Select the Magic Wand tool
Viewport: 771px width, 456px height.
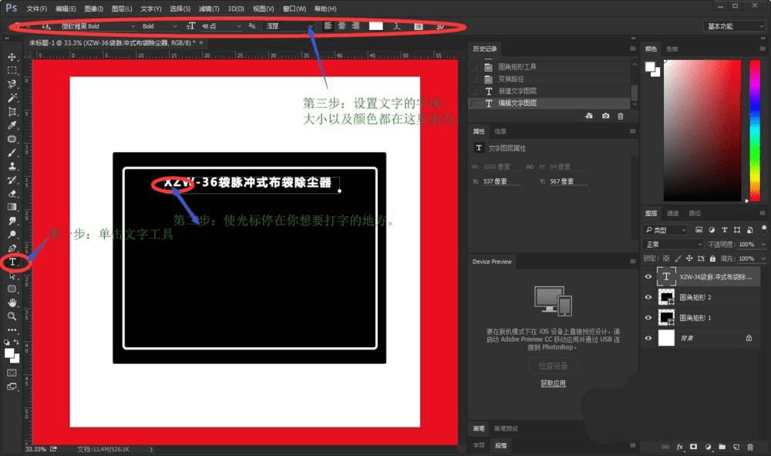tap(12, 98)
